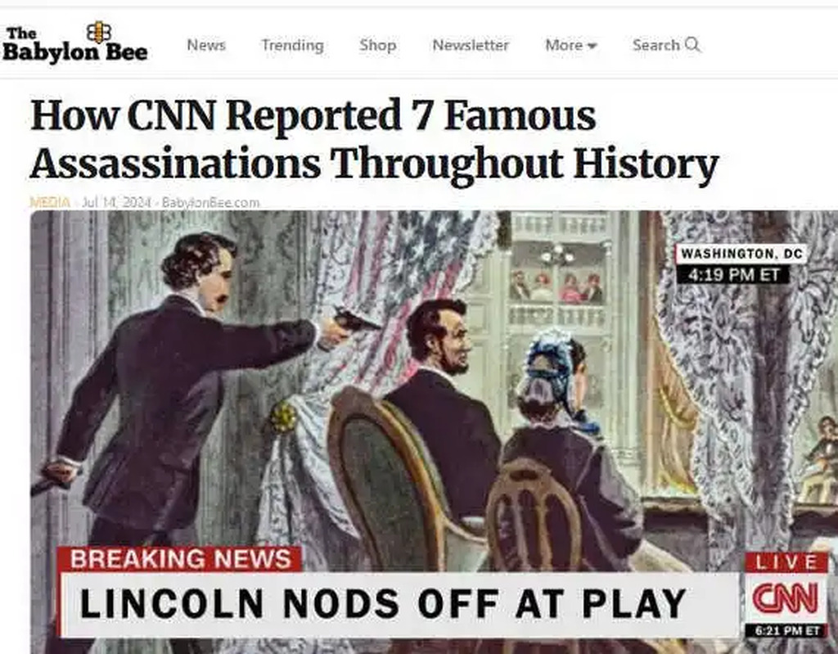Click the bee icon in the site logo

pyautogui.click(x=99, y=32)
